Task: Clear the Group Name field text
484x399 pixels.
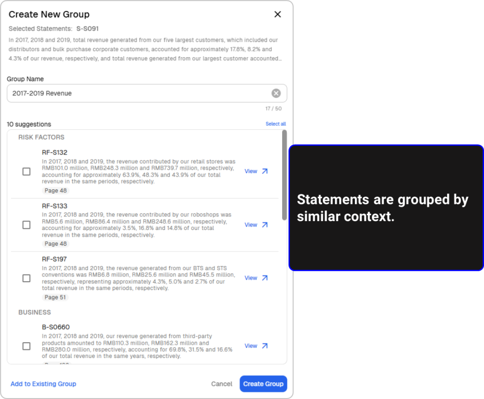Action: click(x=276, y=93)
